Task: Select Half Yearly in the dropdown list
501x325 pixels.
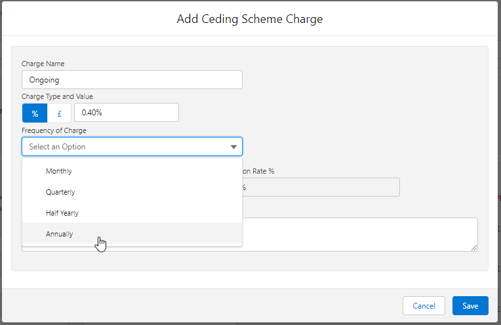Action: (x=62, y=213)
